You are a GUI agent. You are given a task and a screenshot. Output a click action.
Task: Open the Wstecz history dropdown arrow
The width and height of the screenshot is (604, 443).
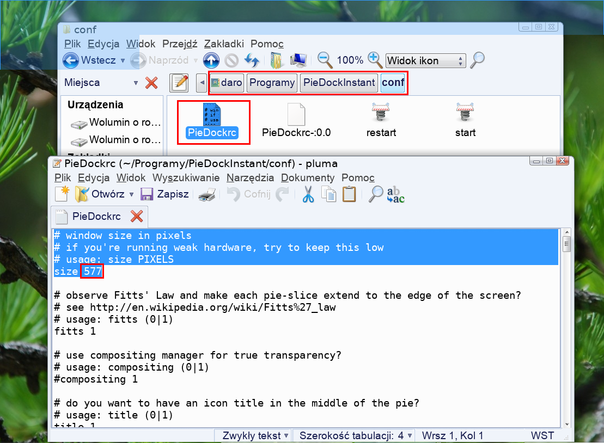click(x=123, y=61)
